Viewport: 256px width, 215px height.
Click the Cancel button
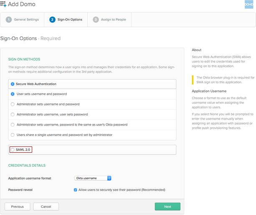46,207
